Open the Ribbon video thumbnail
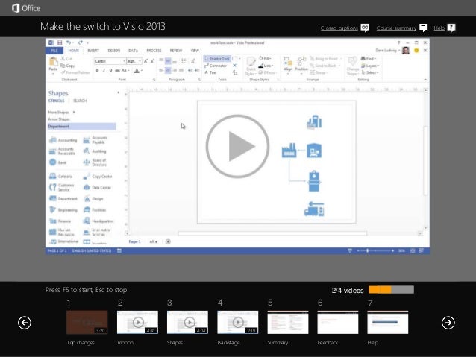Image resolution: width=476 pixels, height=357 pixels. (x=137, y=322)
